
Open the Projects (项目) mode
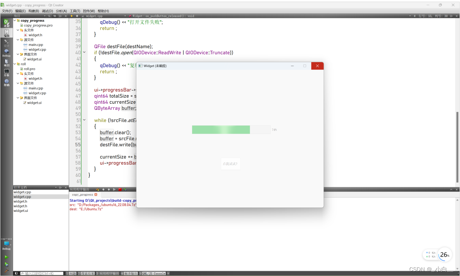pos(6,63)
